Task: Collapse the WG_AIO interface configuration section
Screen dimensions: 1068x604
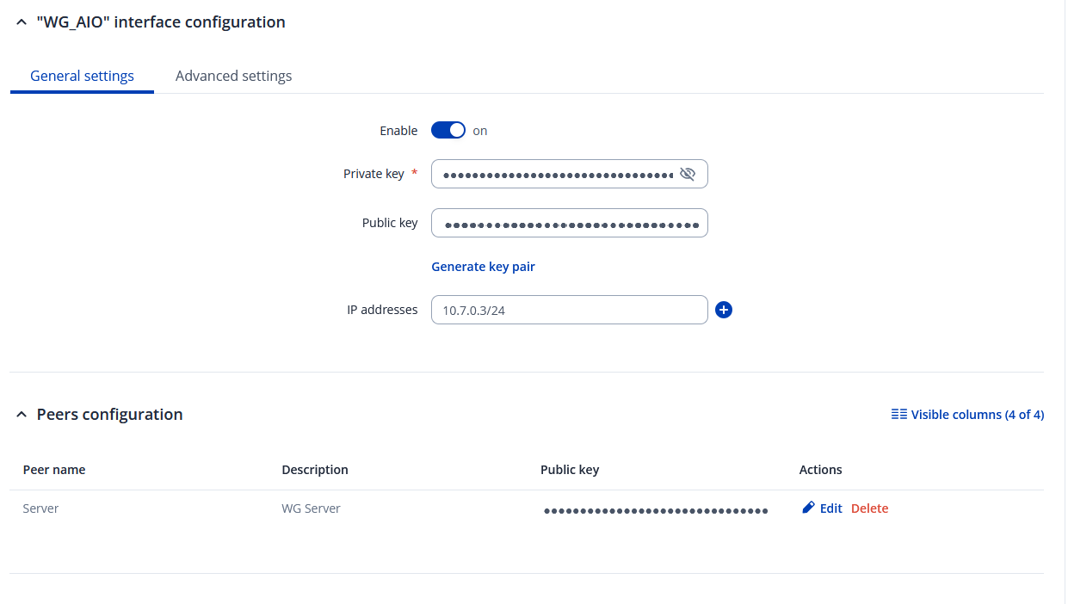Action: click(x=22, y=23)
